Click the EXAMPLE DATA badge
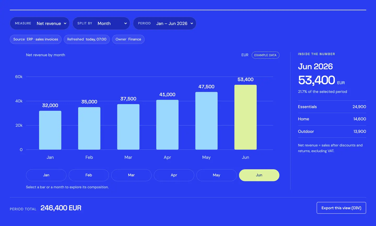376x226 pixels. pos(266,55)
